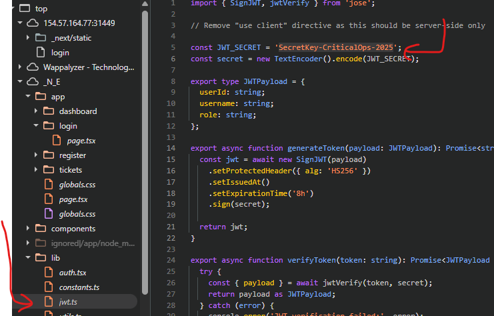
Task: Click the jwt.ts file icon
Action: tap(49, 301)
